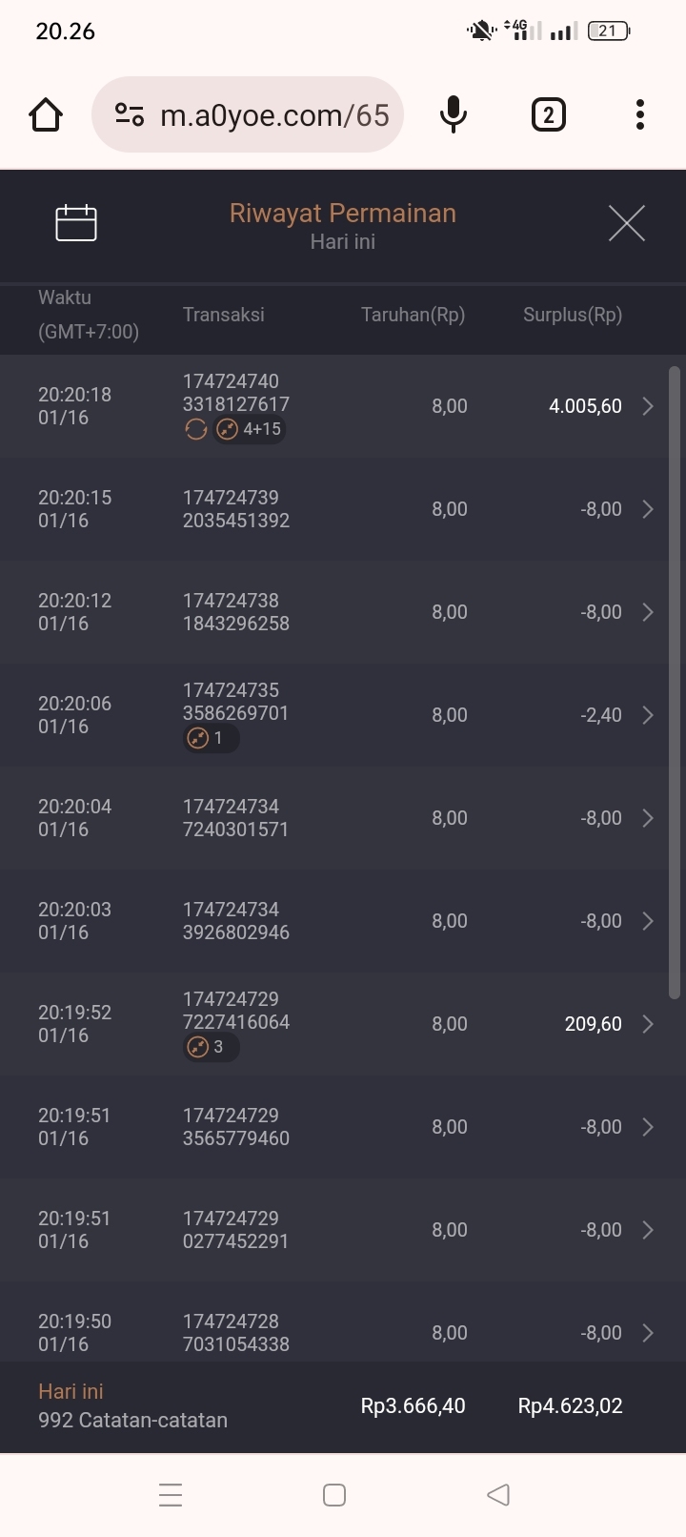Expand the 20:19:52 transaction with surplus 209,60
Image resolution: width=686 pixels, height=1537 pixels.
(648, 1024)
